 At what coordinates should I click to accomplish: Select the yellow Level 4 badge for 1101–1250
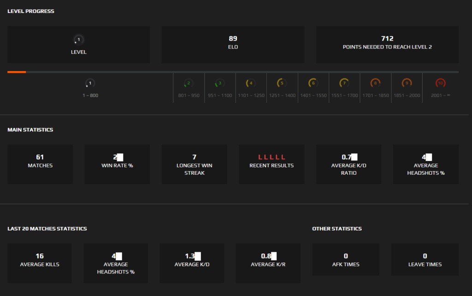[251, 84]
